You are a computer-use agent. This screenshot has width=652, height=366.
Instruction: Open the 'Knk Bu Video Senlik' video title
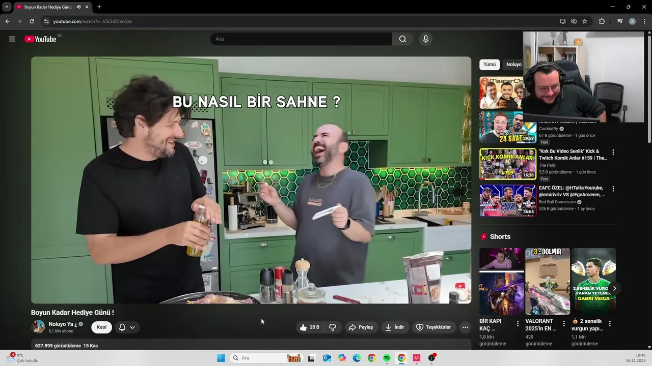pyautogui.click(x=573, y=155)
